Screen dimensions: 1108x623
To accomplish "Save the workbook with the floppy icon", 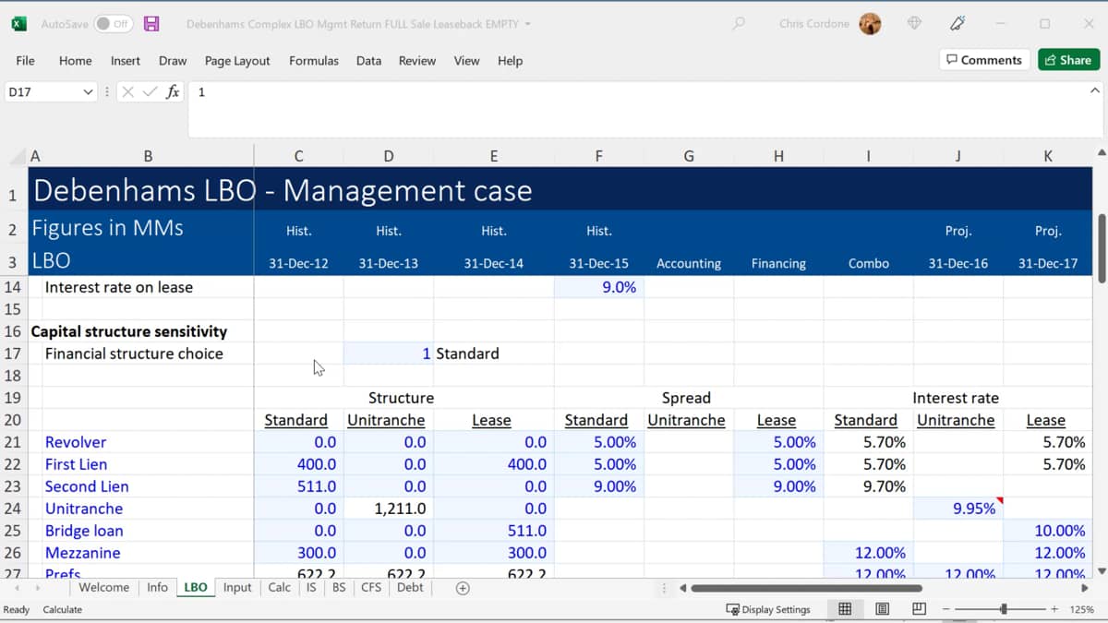I will [151, 24].
